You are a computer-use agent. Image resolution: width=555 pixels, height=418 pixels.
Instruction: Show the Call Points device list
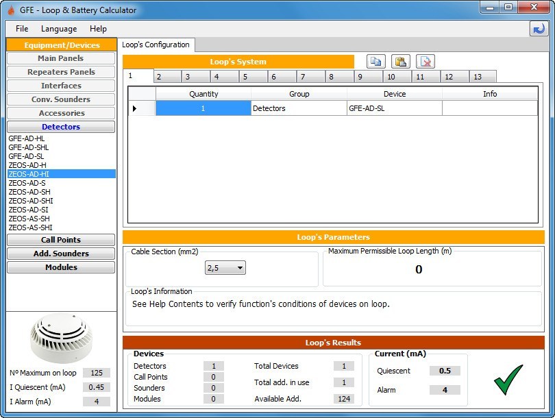pos(60,240)
